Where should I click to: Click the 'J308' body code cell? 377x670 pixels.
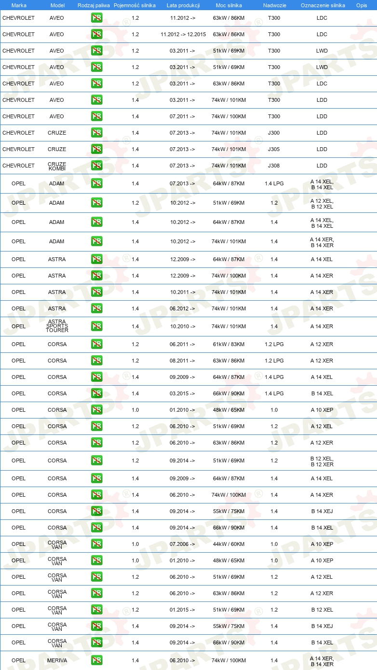click(274, 166)
